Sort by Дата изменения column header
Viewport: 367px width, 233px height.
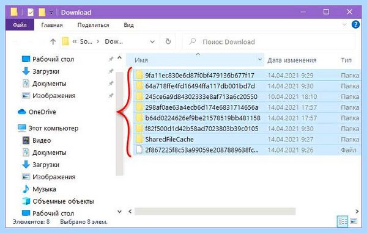[292, 60]
